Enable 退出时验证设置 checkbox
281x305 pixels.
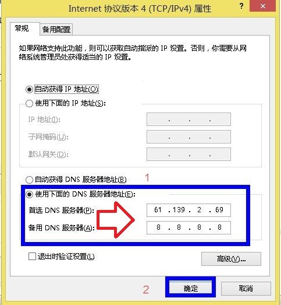click(x=32, y=257)
